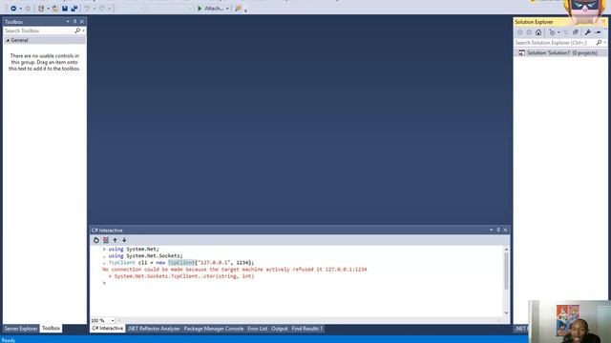Image resolution: width=611 pixels, height=343 pixels.
Task: Toggle auto-hide pin on Toolbox panel
Action: click(74, 22)
